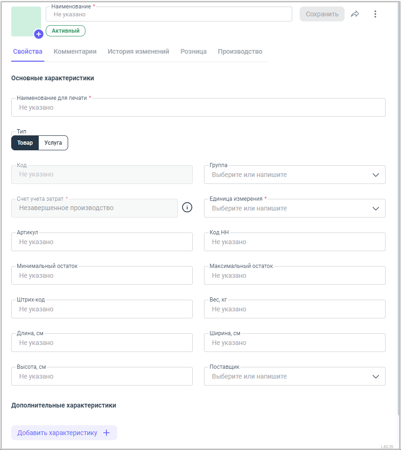Switch type to Услуга
Image resolution: width=401 pixels, height=450 pixels.
pos(53,143)
